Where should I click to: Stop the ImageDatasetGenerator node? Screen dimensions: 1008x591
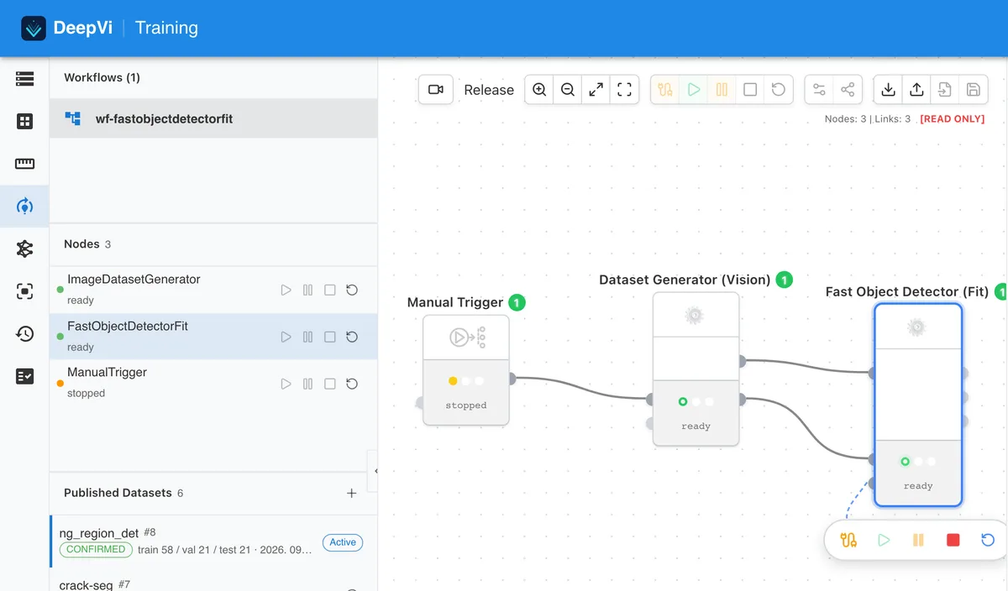pos(330,290)
